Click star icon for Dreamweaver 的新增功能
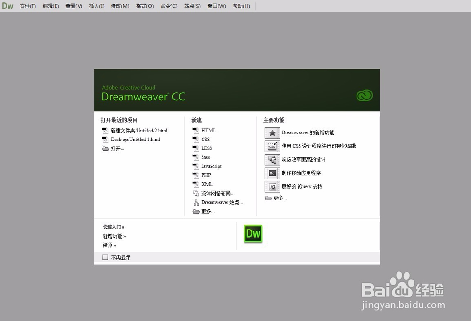The width and height of the screenshot is (471, 321). (272, 133)
